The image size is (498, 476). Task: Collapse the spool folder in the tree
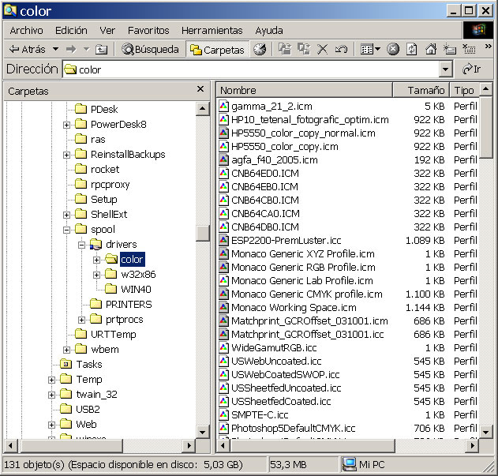coord(68,229)
